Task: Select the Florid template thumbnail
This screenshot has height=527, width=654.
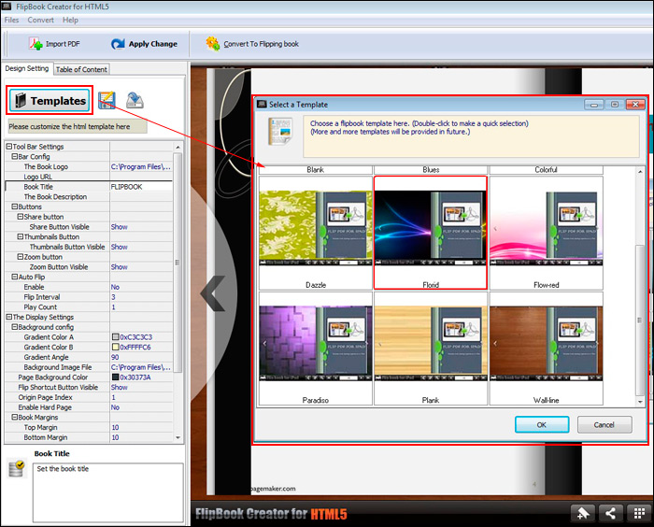Action: point(431,233)
